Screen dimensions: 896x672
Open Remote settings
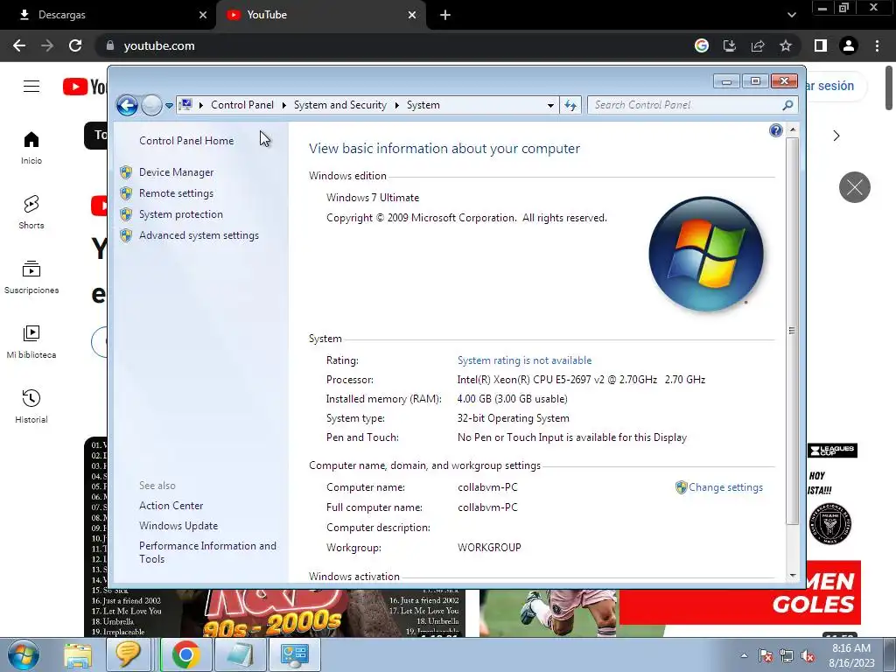[176, 193]
